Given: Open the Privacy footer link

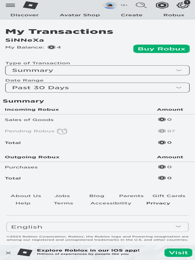Looking at the screenshot, I should 158,203.
